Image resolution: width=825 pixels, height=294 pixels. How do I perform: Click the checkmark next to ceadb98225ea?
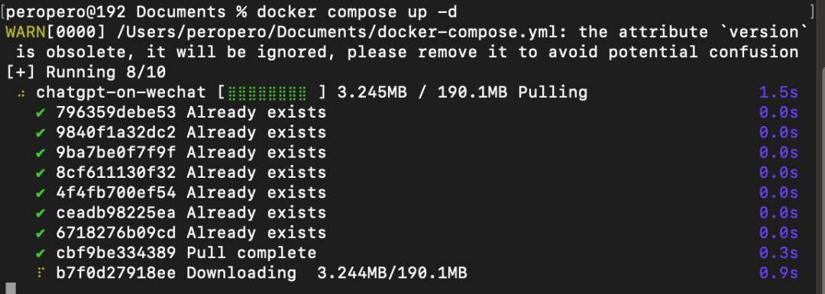(x=40, y=213)
